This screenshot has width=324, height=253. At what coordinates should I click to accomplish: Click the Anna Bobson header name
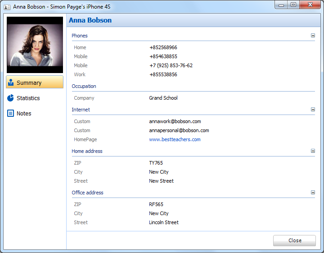[90, 20]
